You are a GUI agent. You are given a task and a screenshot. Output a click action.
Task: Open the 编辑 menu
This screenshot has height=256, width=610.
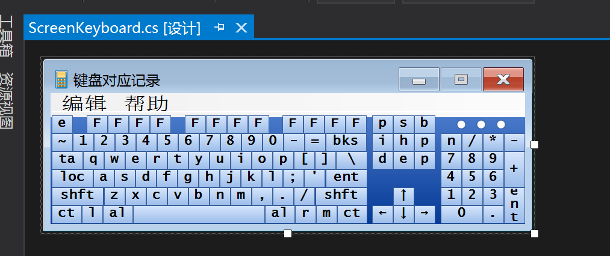pos(84,104)
